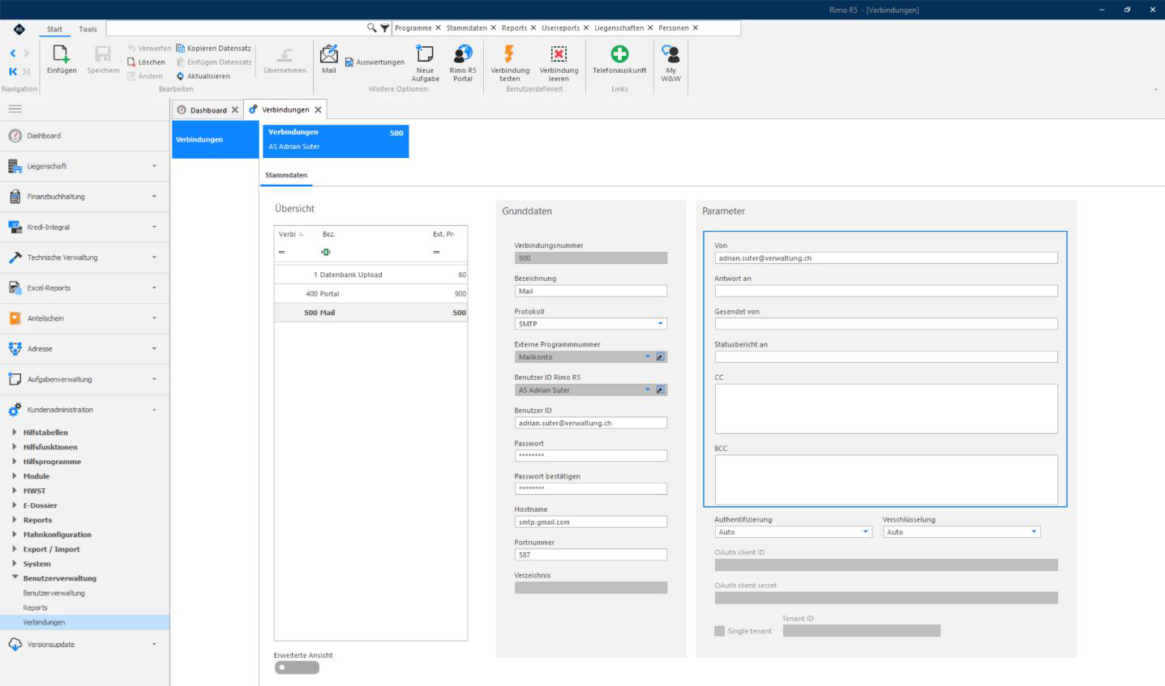Open the Authentifizierung dropdown
The image size is (1165, 686).
click(x=866, y=532)
